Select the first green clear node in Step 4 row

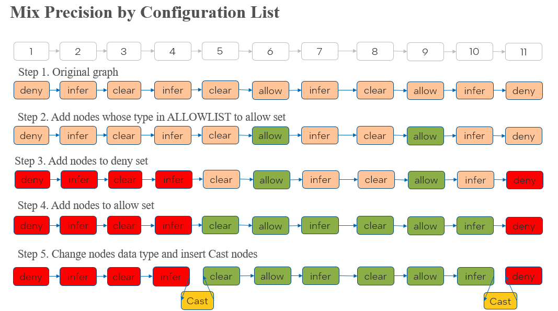tap(220, 226)
